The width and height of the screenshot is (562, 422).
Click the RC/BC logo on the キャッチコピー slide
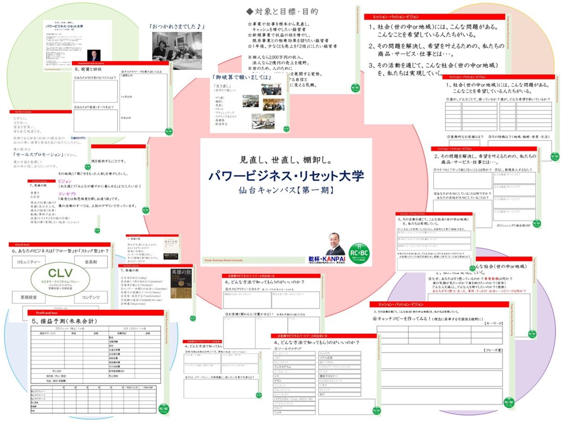(x=508, y=403)
